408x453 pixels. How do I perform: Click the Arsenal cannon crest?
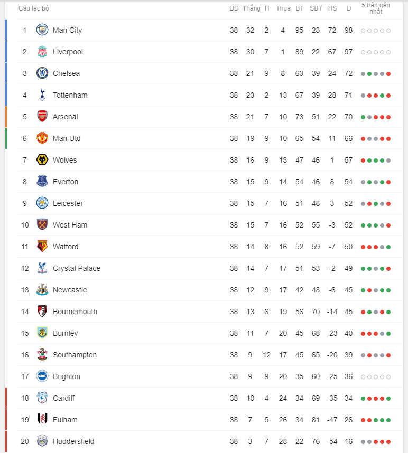[42, 117]
